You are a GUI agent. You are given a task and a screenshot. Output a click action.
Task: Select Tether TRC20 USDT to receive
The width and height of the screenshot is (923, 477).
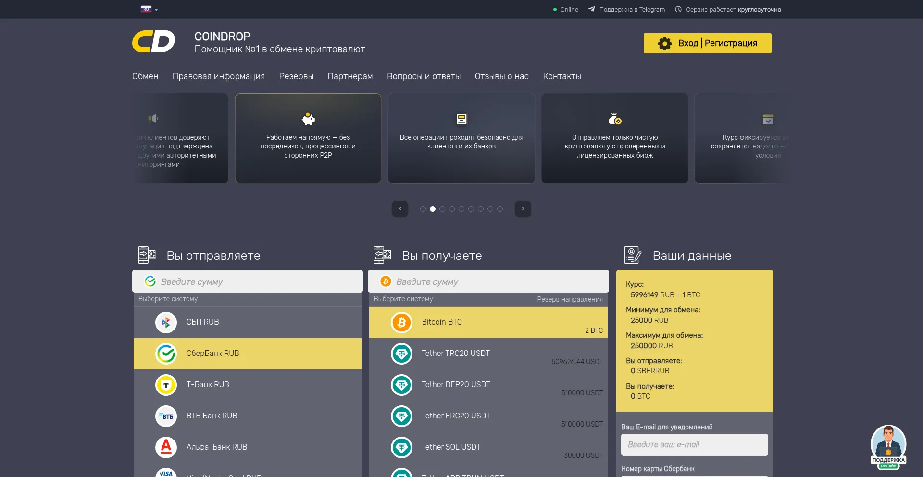(488, 354)
